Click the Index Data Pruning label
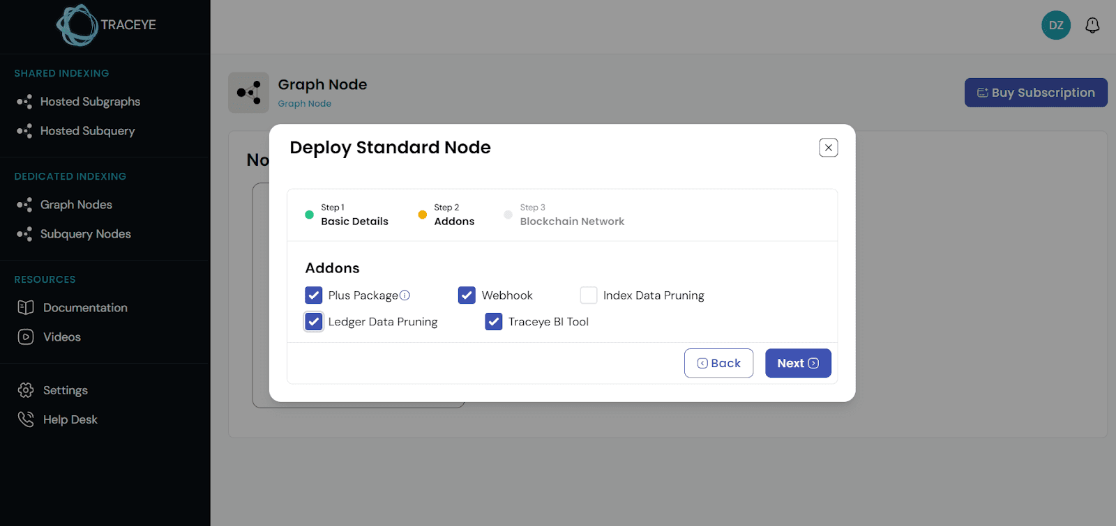1116x526 pixels. (654, 295)
